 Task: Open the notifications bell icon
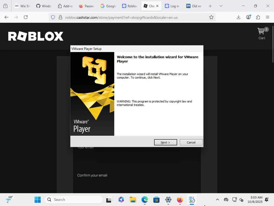tap(267, 200)
